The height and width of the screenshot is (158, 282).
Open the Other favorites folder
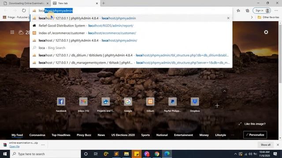tap(268, 17)
